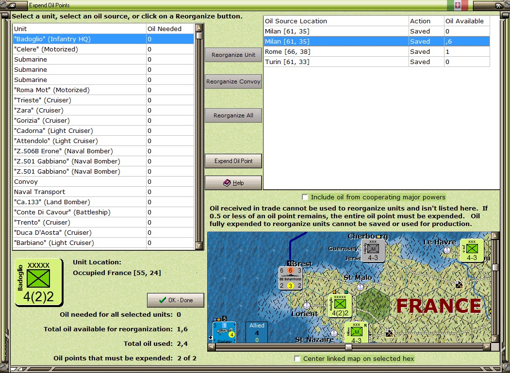Click the Action column header
Viewport: 510px width, 373px height.
pos(426,21)
